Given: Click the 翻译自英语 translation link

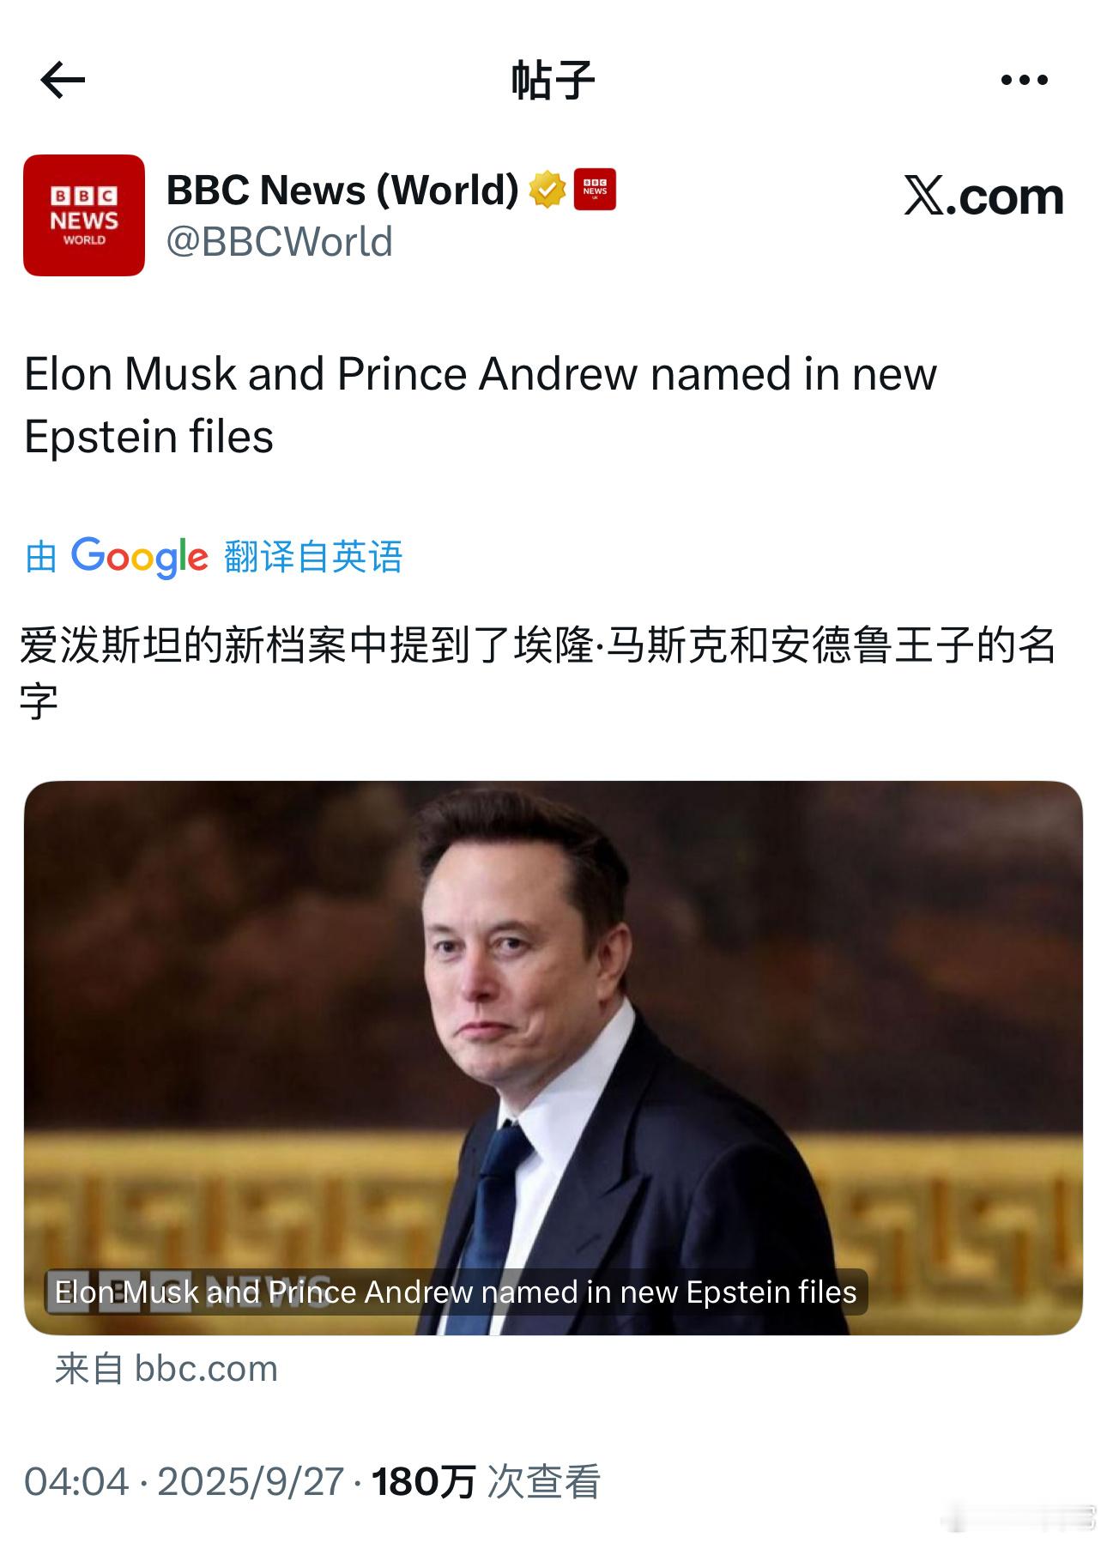Looking at the screenshot, I should point(313,557).
